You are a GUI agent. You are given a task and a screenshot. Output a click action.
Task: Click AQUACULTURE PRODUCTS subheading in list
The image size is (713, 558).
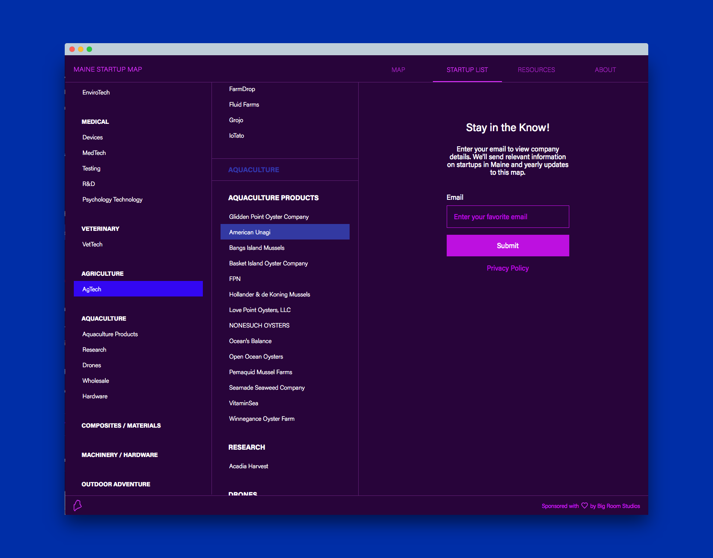point(273,198)
